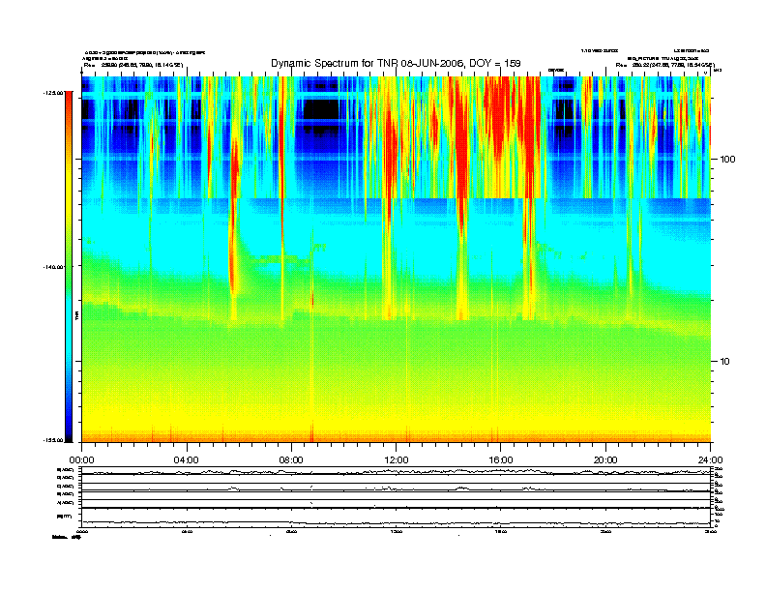Click the -155.00 color scale label
Screen dimensions: 766x592
point(54,440)
